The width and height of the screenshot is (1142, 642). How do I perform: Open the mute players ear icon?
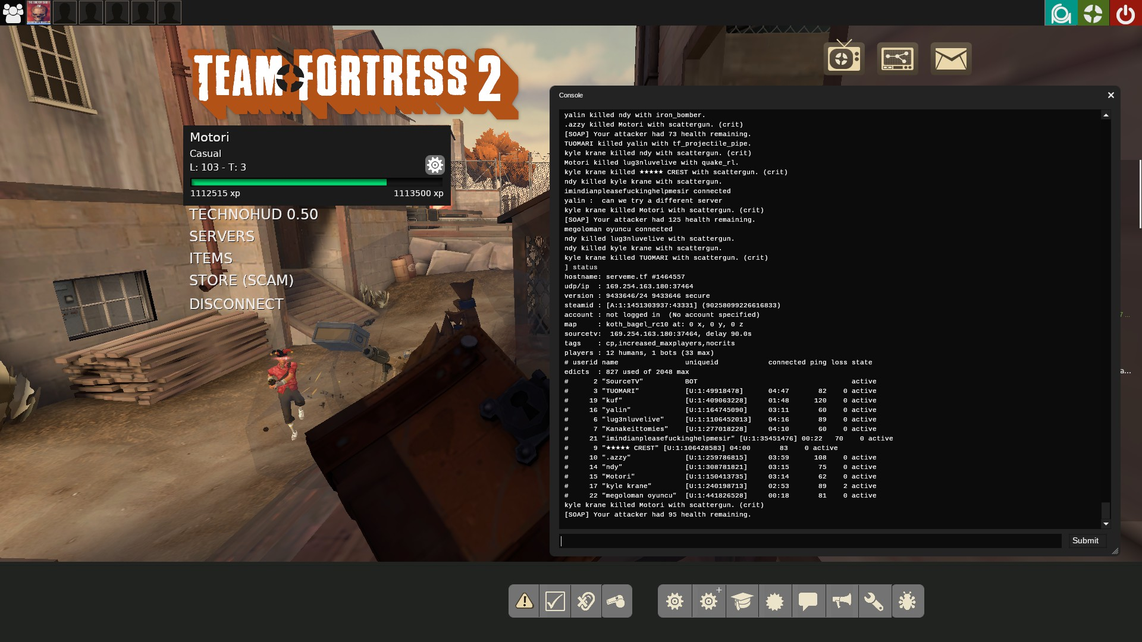586,601
